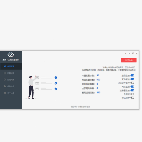Viewport: 142px width, 142px height.
Task: Click the 总共拦截次数 value 993
Action: pos(98,80)
